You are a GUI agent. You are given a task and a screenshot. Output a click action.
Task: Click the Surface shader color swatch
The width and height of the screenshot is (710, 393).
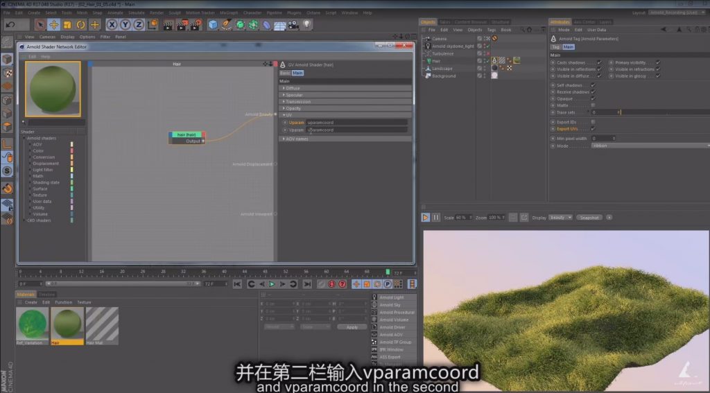[71, 189]
